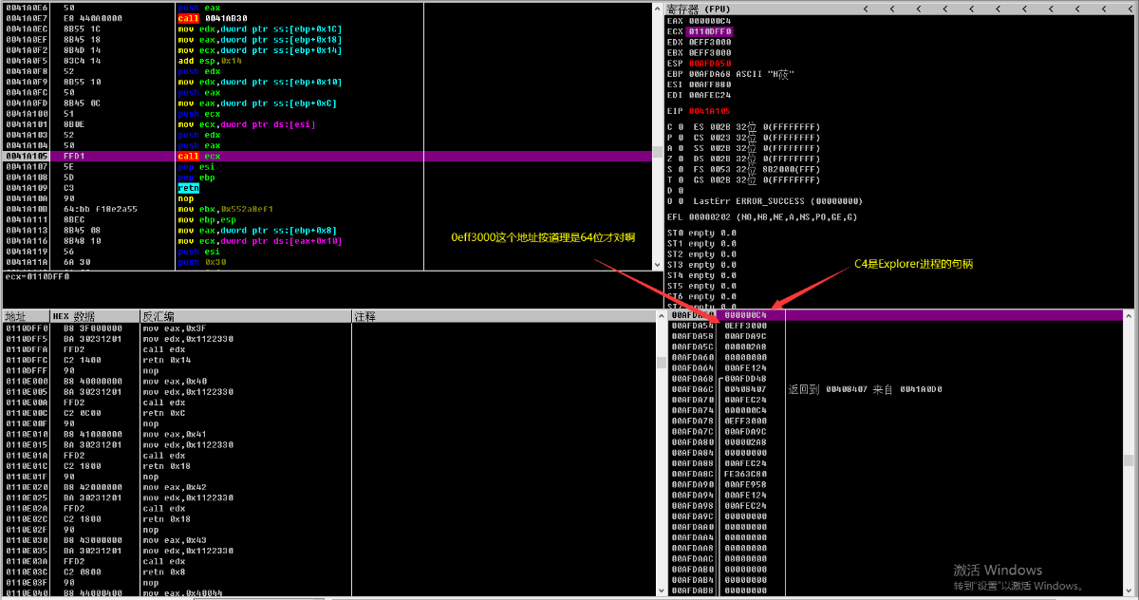The width and height of the screenshot is (1139, 600).
Task: Select stack row 00AFDA6C return address 00408407
Action: (x=895, y=389)
